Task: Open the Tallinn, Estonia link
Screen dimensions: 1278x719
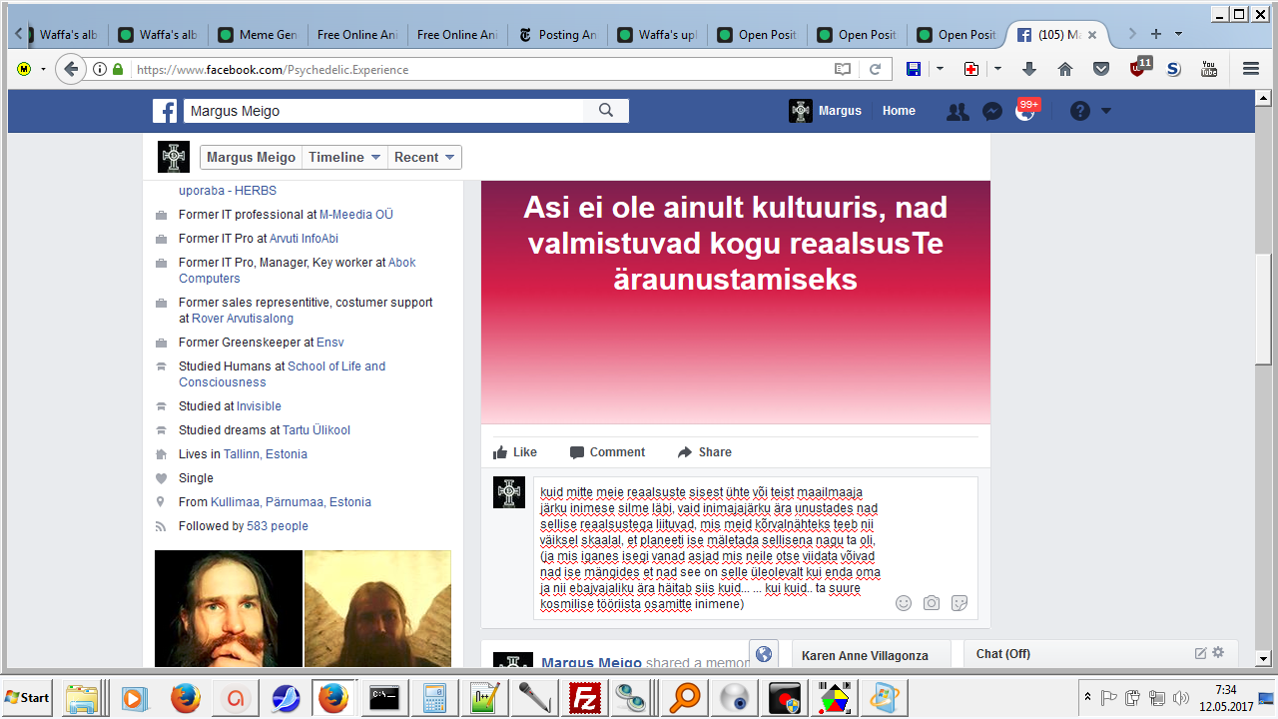Action: coord(266,454)
